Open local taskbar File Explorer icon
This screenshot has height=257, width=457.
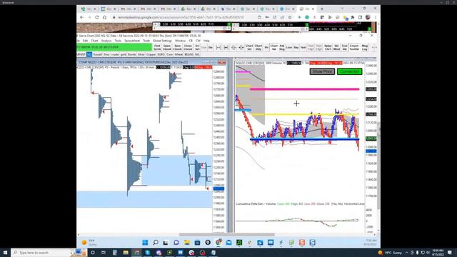126,253
